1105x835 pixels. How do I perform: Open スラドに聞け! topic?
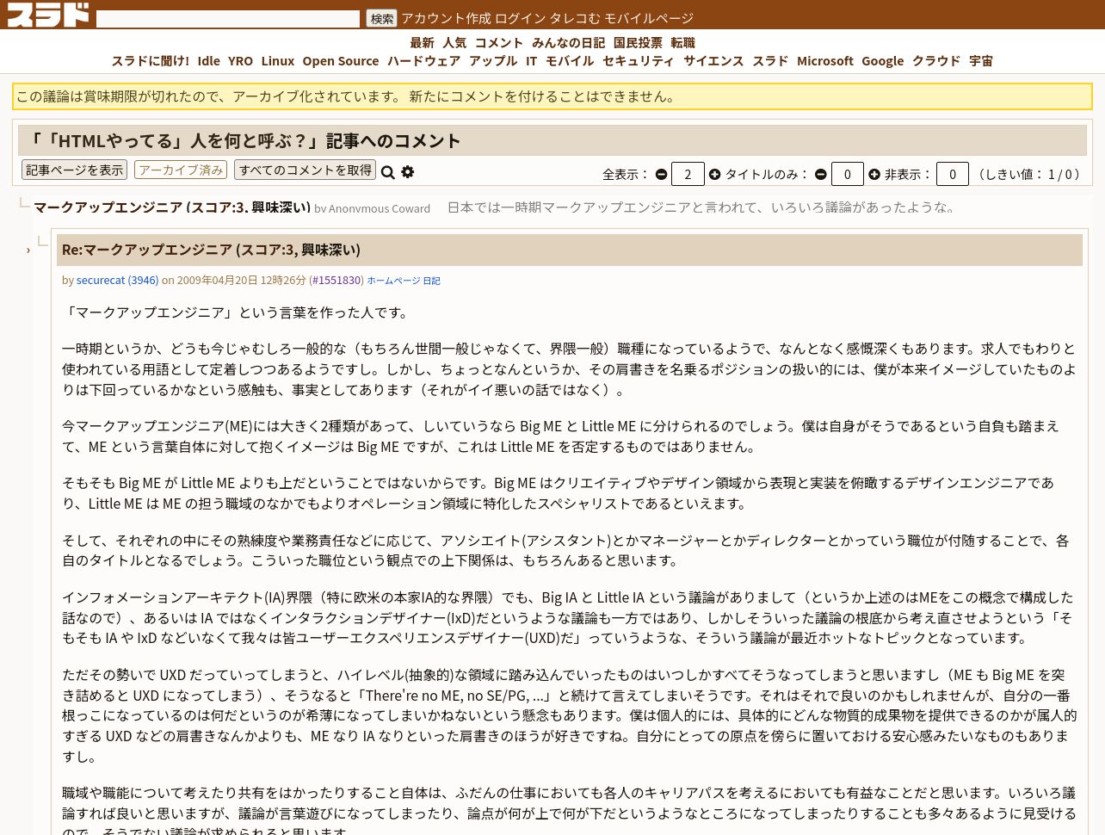(150, 60)
